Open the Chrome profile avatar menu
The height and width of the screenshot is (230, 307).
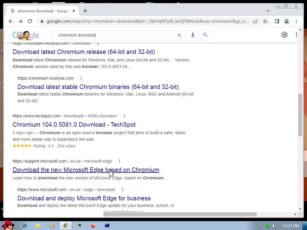click(x=286, y=21)
